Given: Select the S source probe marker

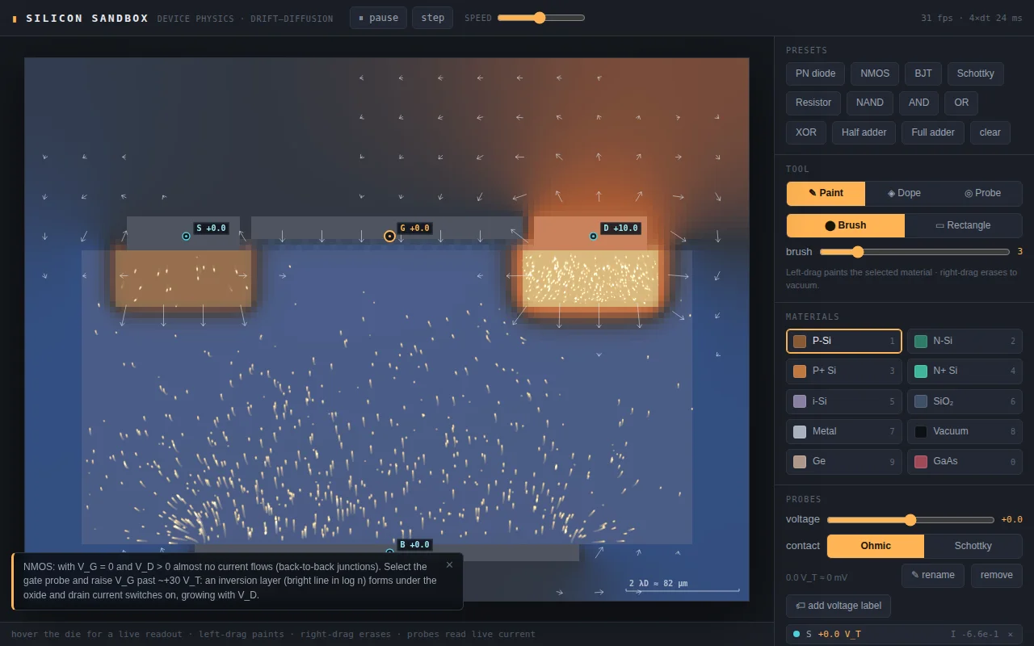Looking at the screenshot, I should point(186,237).
